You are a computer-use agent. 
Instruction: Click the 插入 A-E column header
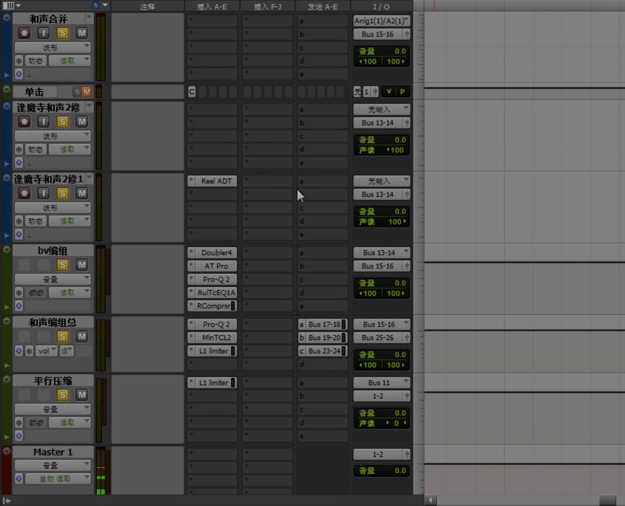pos(212,6)
